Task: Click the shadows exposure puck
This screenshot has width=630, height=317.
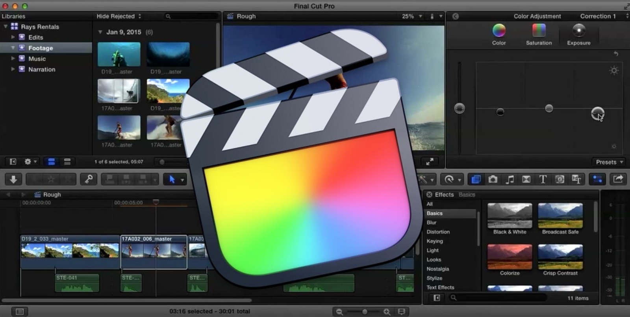Action: point(500,112)
